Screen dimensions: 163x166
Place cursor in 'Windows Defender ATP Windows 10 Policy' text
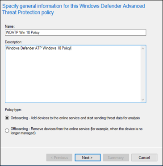38,48
